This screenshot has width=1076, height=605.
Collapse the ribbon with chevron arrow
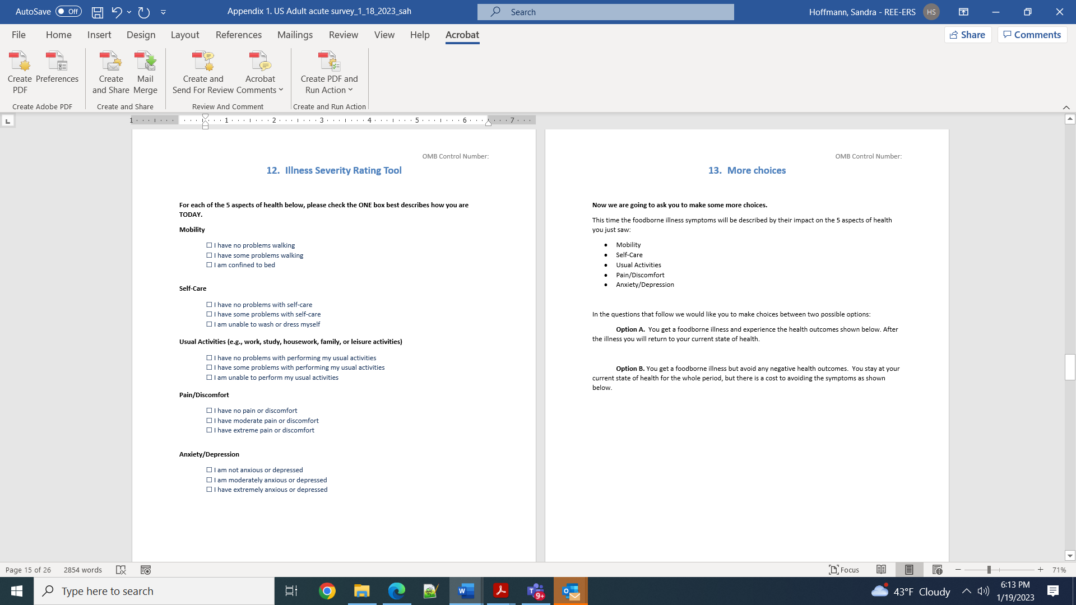coord(1066,107)
